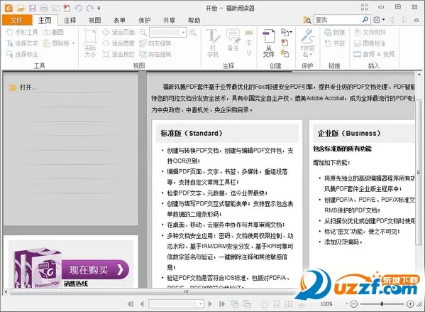
Task: Select the 备注 note comment tool
Action: coord(233,41)
